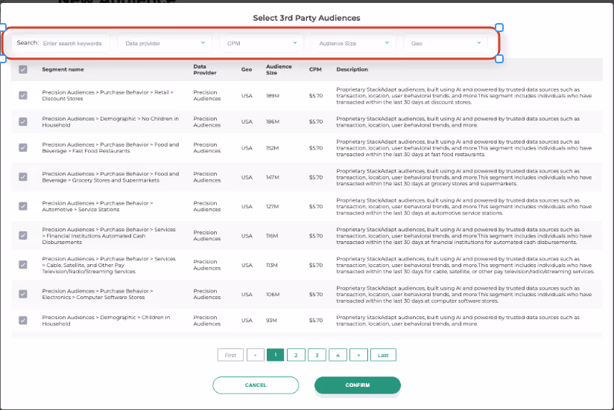
Task: Uncheck Financial Institutions Automated Cash checkbox
Action: pos(23,235)
